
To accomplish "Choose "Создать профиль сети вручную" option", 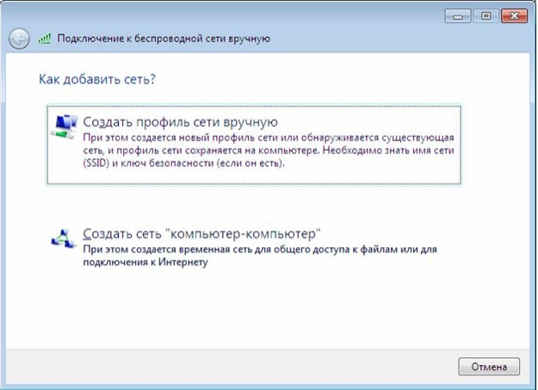I will pos(254,145).
